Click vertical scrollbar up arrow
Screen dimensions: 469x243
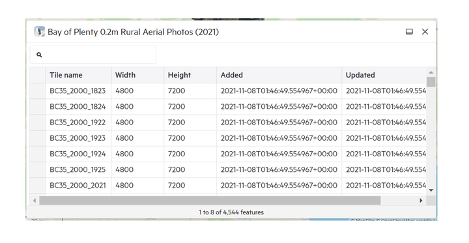pyautogui.click(x=431, y=72)
